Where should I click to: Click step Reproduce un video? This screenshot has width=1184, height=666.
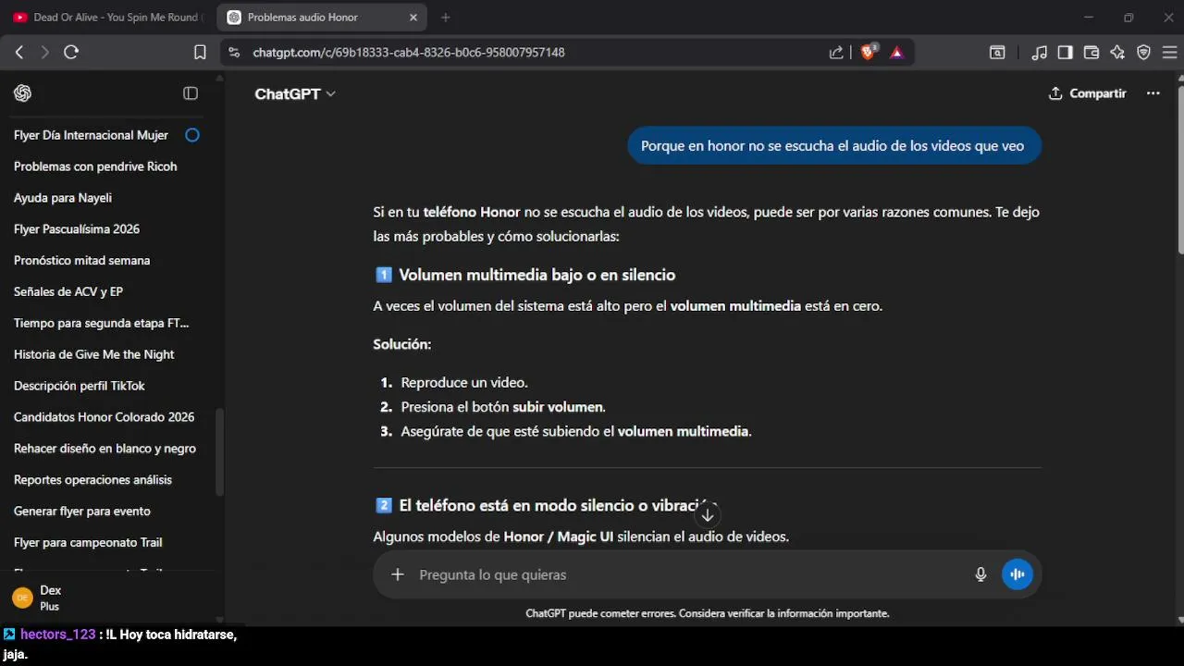463,382
